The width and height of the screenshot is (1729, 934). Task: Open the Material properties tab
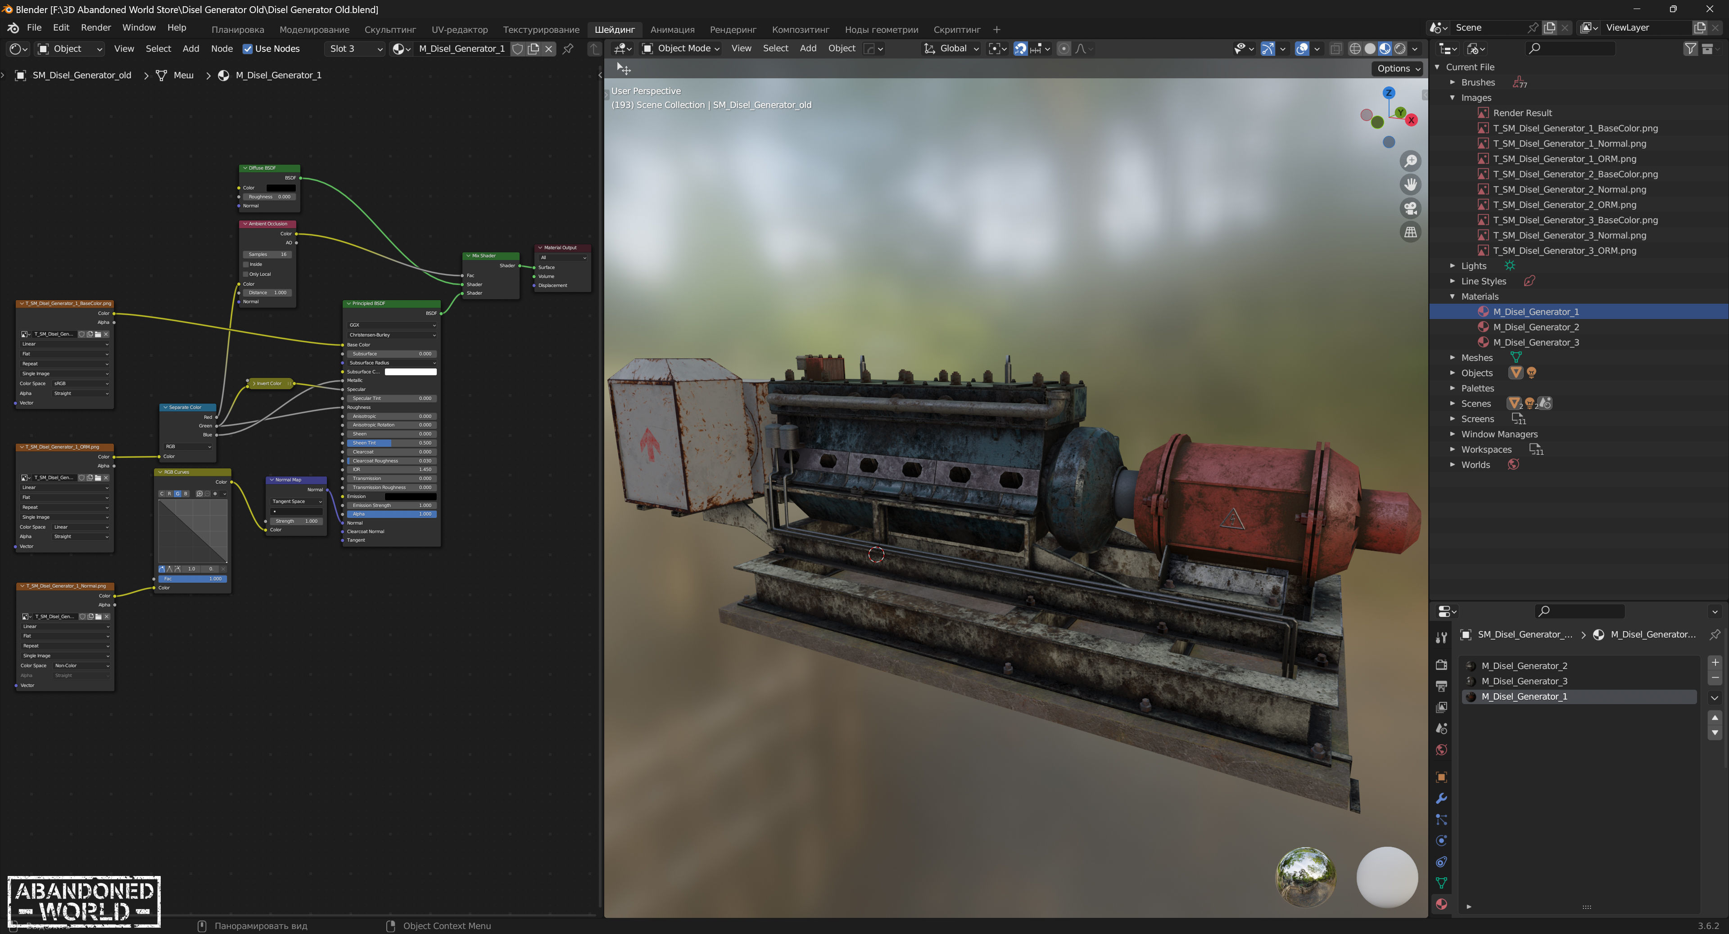point(1441,904)
